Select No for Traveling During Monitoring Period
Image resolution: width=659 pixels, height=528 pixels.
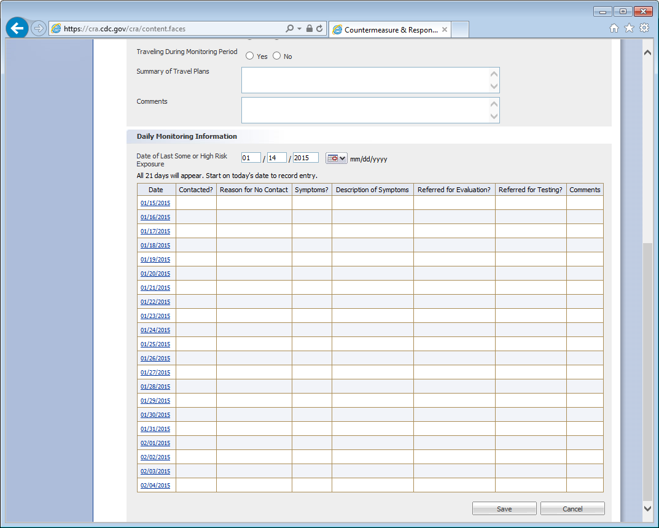(x=277, y=56)
